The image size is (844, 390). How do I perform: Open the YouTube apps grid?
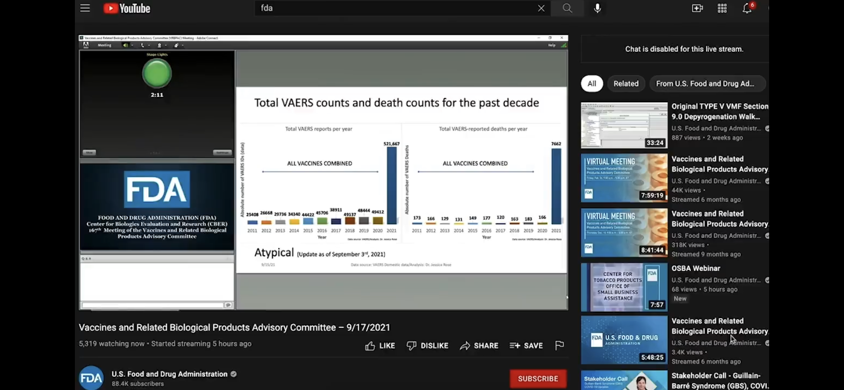coord(722,8)
